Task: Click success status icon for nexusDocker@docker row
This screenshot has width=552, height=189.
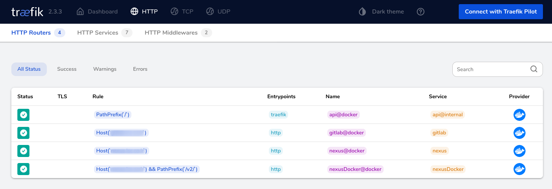Action: 23,169
